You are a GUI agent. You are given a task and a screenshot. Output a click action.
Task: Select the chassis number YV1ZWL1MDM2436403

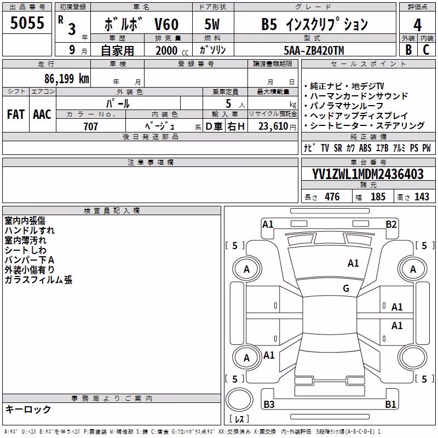point(368,174)
